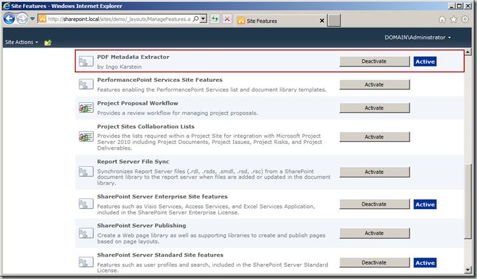477x279 pixels.
Task: Focus the address bar URL field
Action: tap(119, 19)
